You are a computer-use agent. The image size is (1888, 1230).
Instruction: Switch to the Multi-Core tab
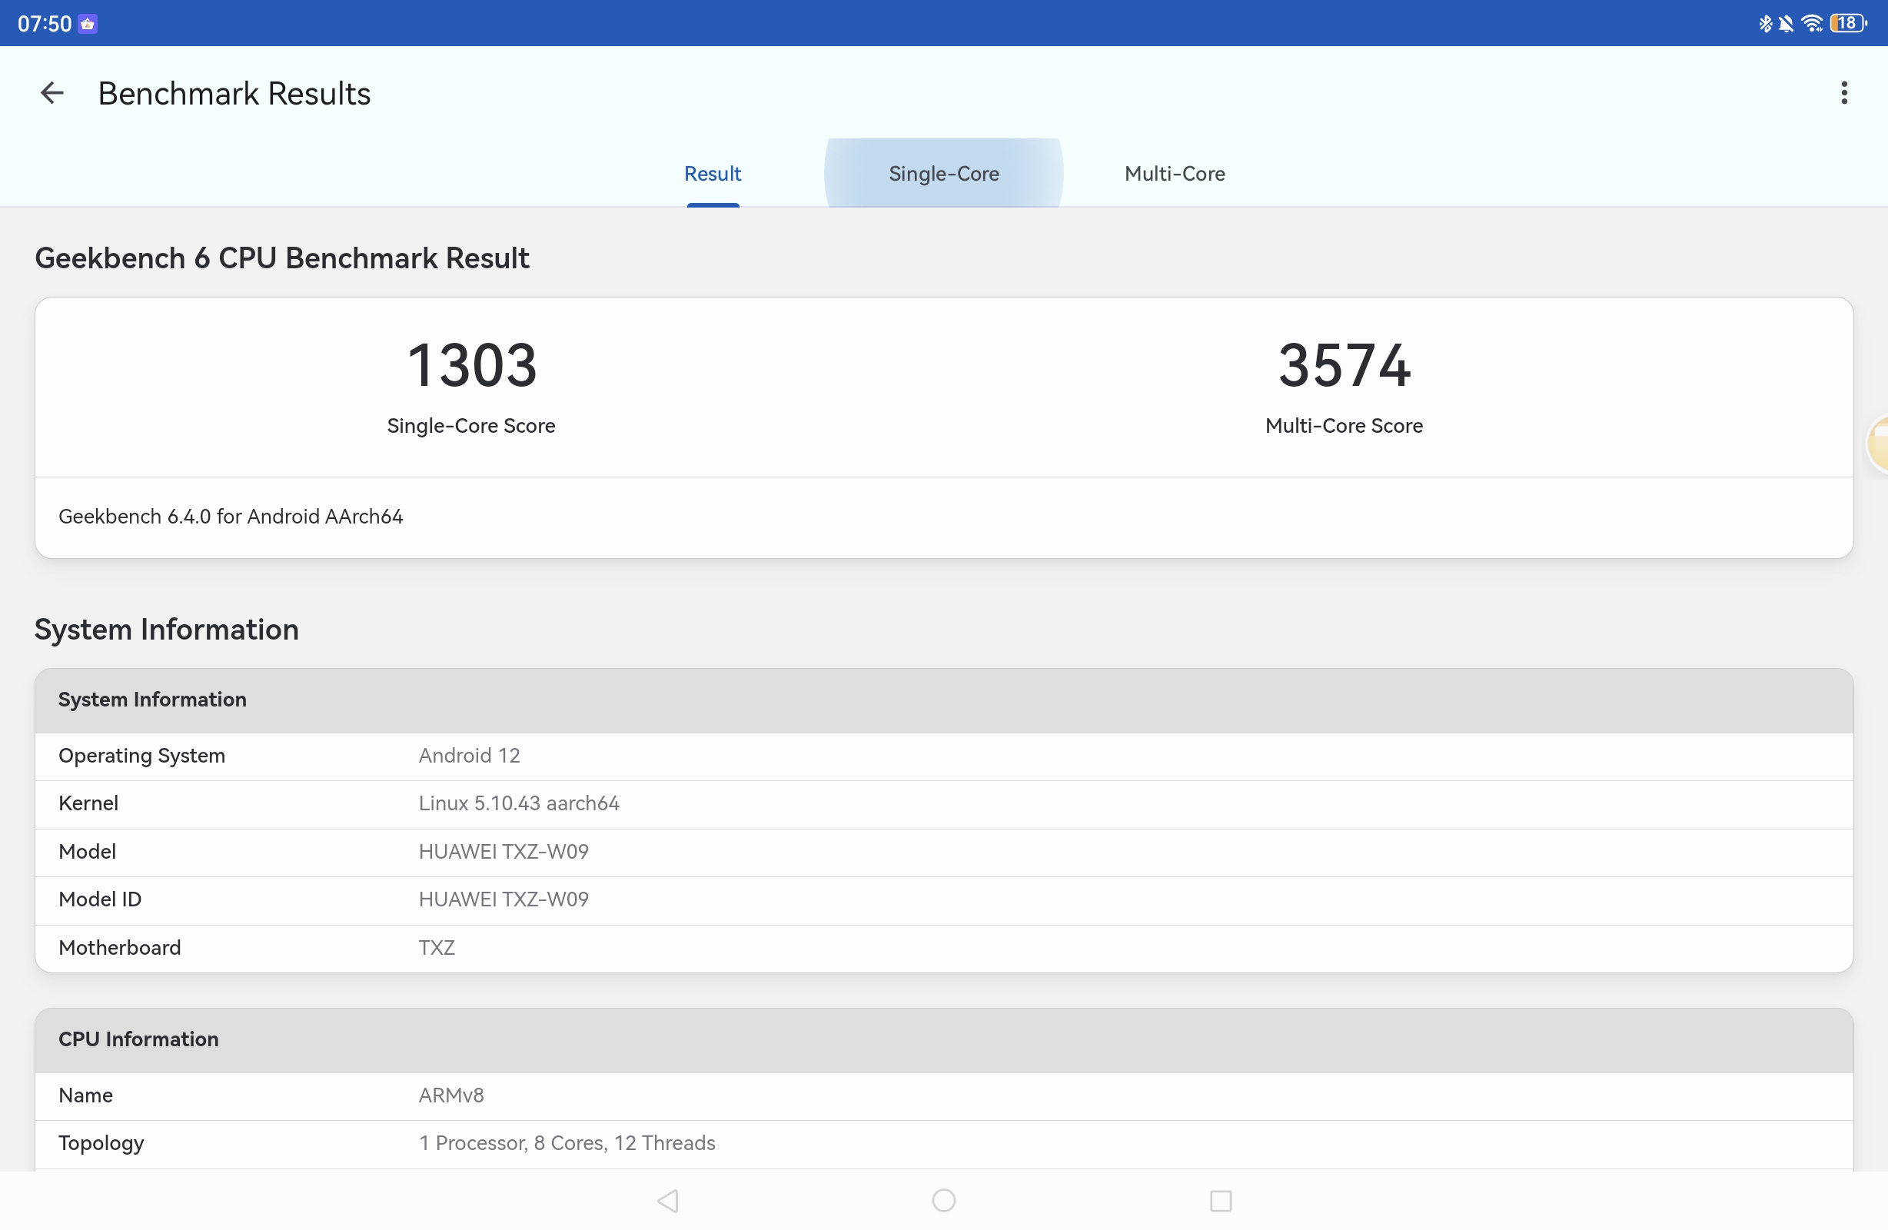pos(1175,174)
